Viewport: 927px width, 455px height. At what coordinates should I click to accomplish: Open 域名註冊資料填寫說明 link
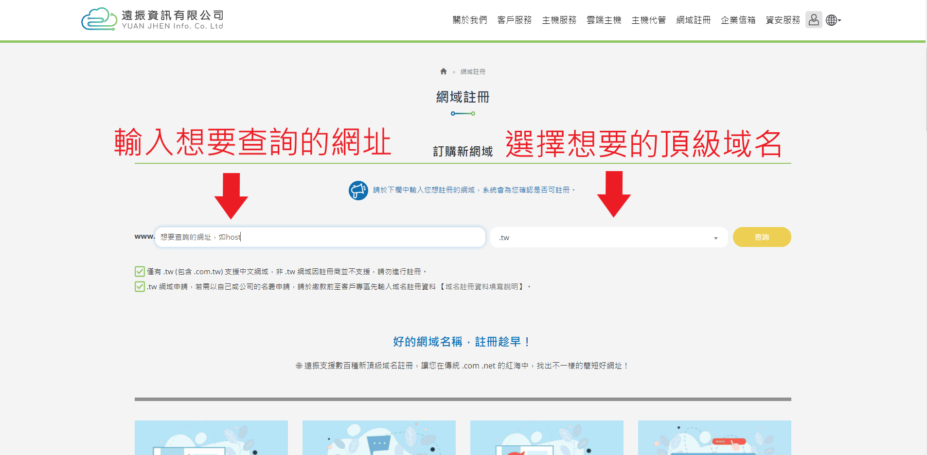click(x=481, y=287)
